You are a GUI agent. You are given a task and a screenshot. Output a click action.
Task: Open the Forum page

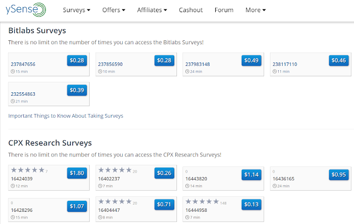224,10
